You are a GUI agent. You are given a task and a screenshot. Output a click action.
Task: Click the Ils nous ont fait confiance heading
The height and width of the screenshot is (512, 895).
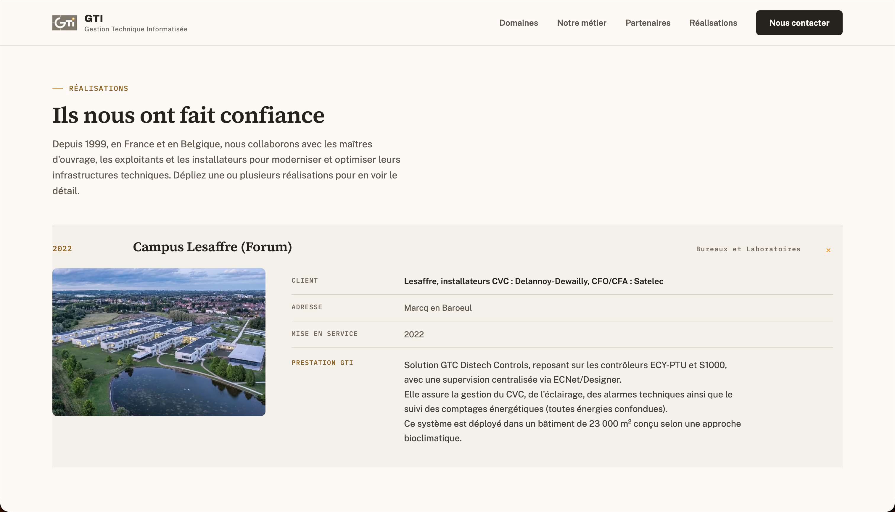(x=189, y=115)
